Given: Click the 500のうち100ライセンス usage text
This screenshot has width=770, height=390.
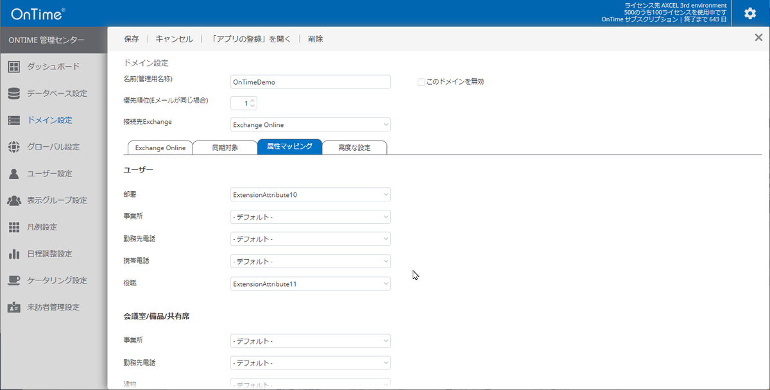Looking at the screenshot, I should click(676, 12).
